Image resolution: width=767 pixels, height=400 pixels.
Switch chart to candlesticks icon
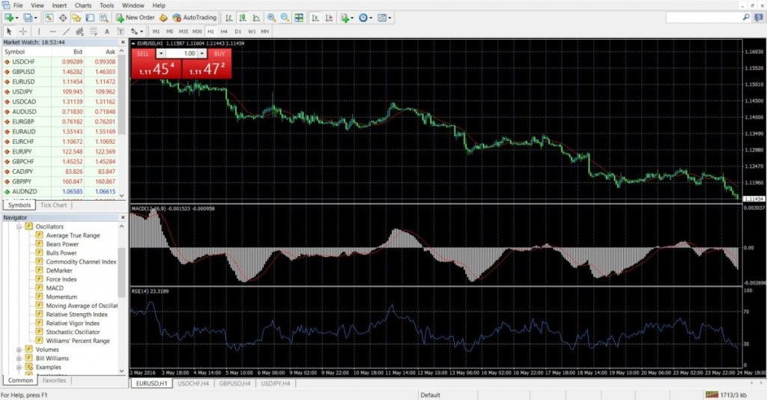coord(243,18)
